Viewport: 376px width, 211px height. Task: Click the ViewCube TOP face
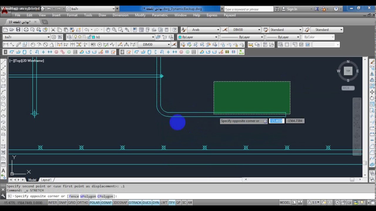(x=348, y=71)
